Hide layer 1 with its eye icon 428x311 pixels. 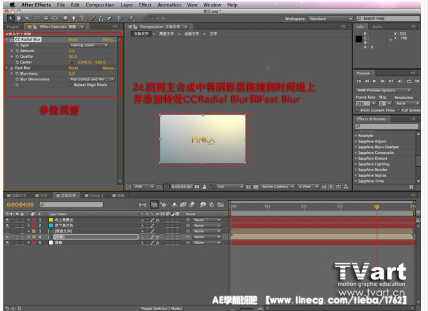[7, 220]
